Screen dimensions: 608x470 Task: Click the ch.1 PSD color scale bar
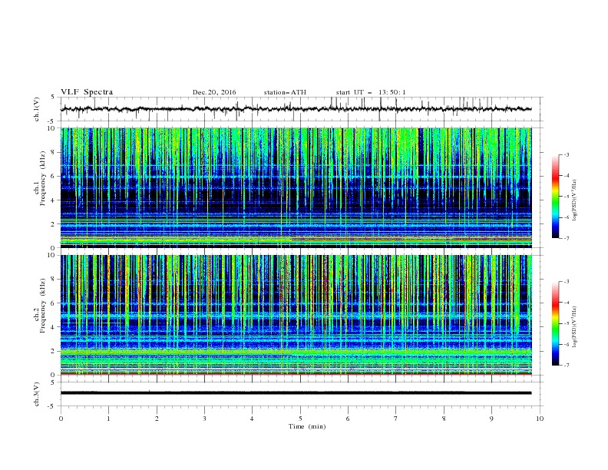555,197
